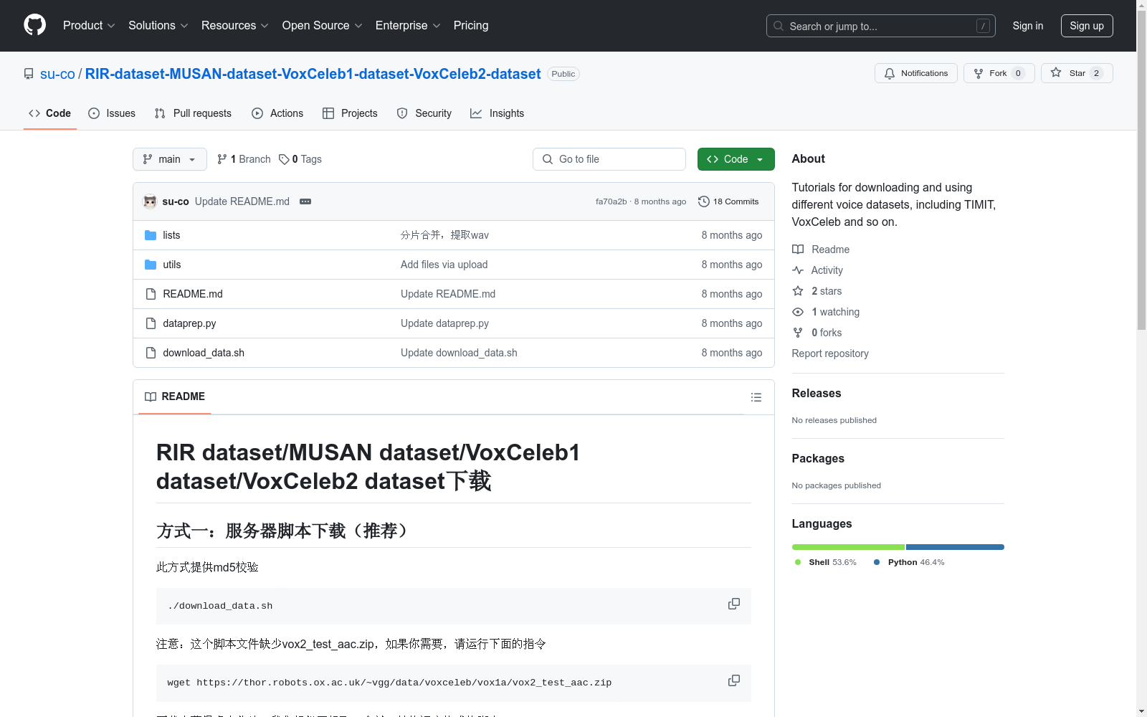Image resolution: width=1147 pixels, height=717 pixels.
Task: Click the dataprep.py file icon
Action: point(151,323)
